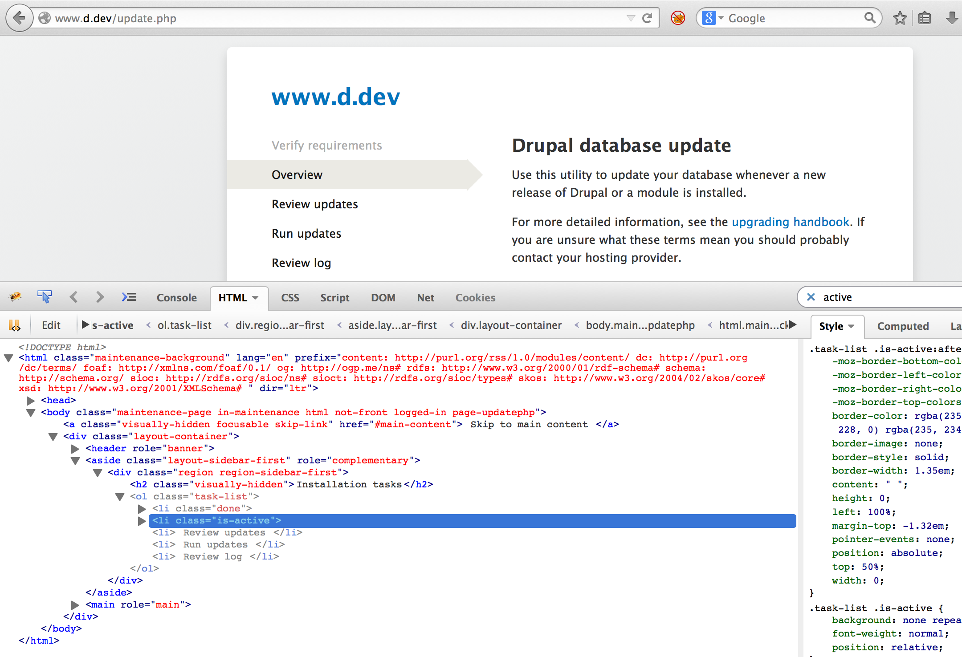Click Firebug's back history arrow
The height and width of the screenshot is (657, 962).
(x=74, y=297)
